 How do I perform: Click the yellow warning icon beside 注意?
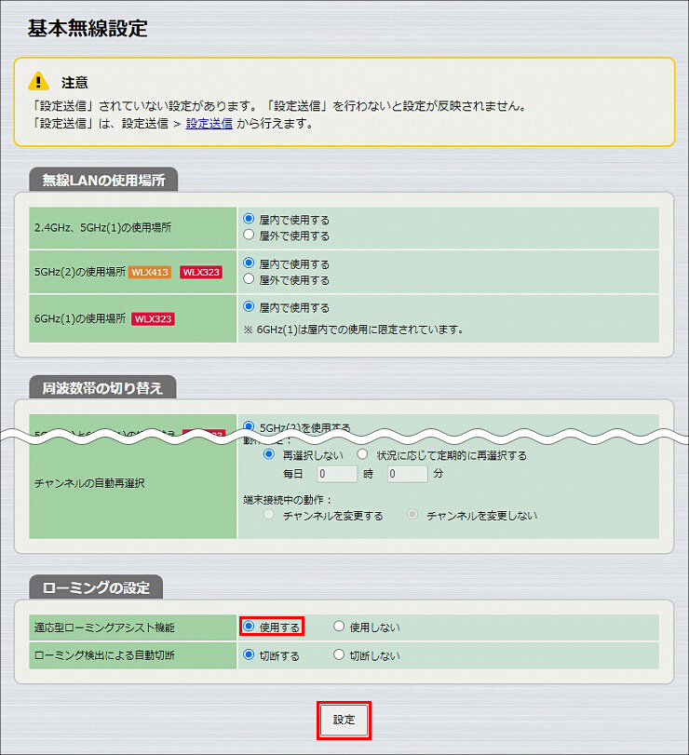coord(38,81)
